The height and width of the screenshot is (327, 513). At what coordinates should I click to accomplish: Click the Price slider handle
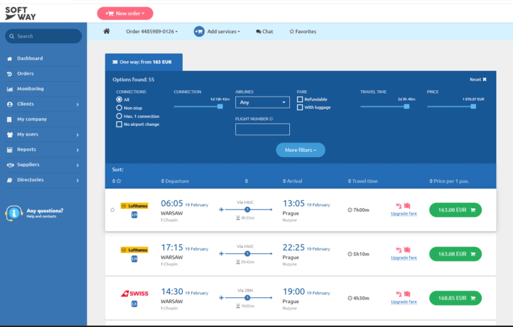473,106
